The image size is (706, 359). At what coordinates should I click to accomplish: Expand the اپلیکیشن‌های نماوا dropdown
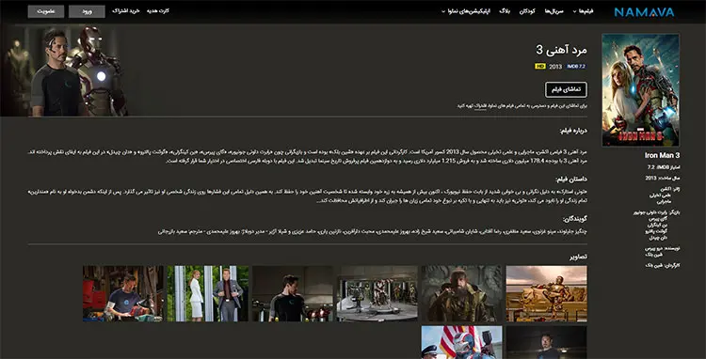(x=467, y=11)
